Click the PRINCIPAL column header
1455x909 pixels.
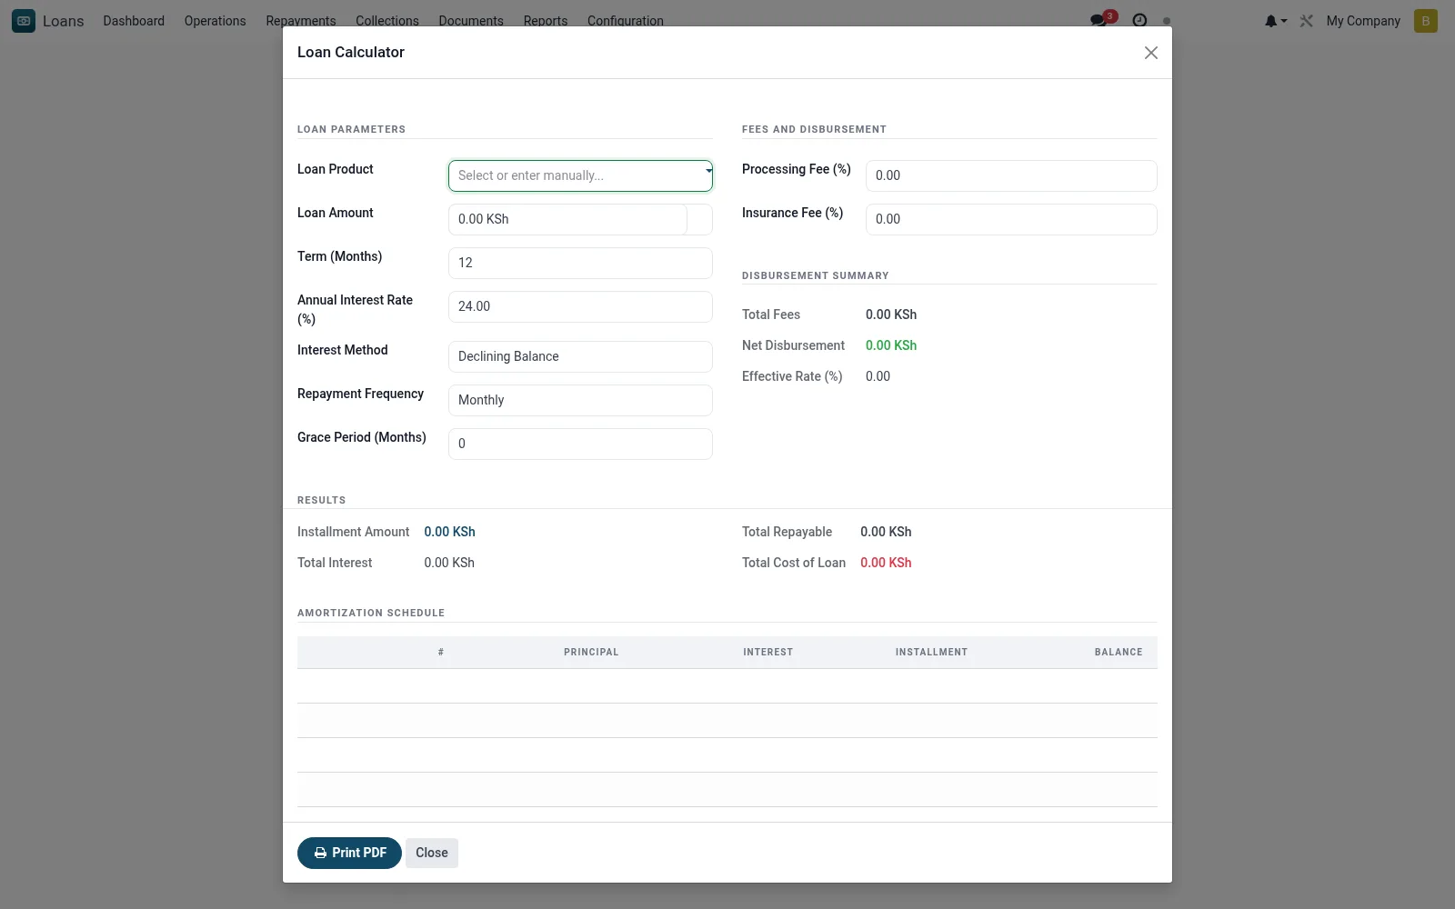[x=591, y=652]
